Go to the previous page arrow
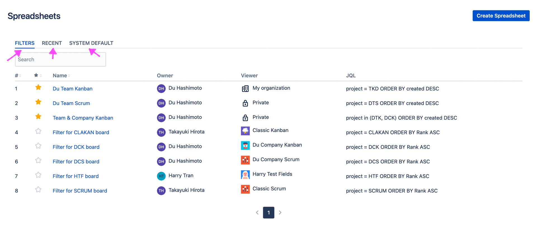This screenshot has height=225, width=537. (257, 213)
